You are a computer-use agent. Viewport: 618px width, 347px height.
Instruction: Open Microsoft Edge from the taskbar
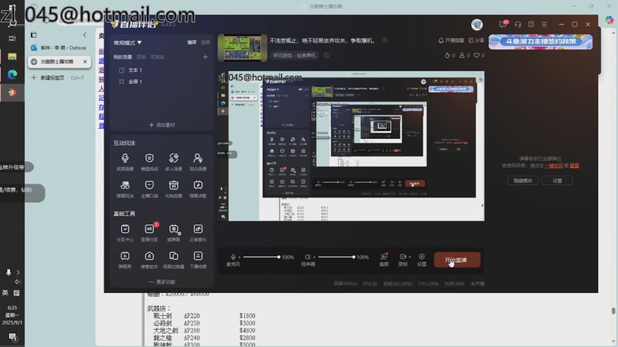click(x=12, y=74)
